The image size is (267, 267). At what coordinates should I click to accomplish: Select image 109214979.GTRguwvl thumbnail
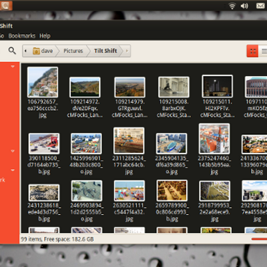pos(129,87)
